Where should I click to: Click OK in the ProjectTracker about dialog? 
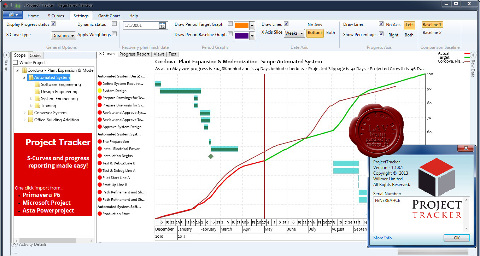[457, 238]
